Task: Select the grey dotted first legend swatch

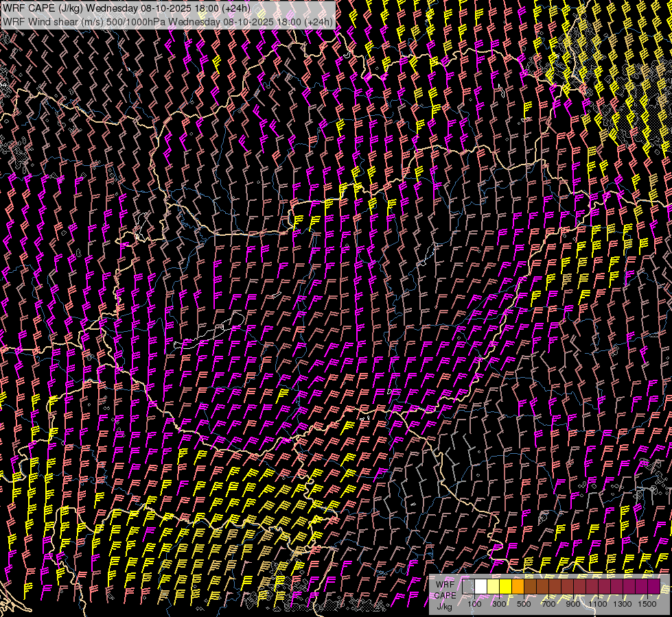Action: point(468,587)
